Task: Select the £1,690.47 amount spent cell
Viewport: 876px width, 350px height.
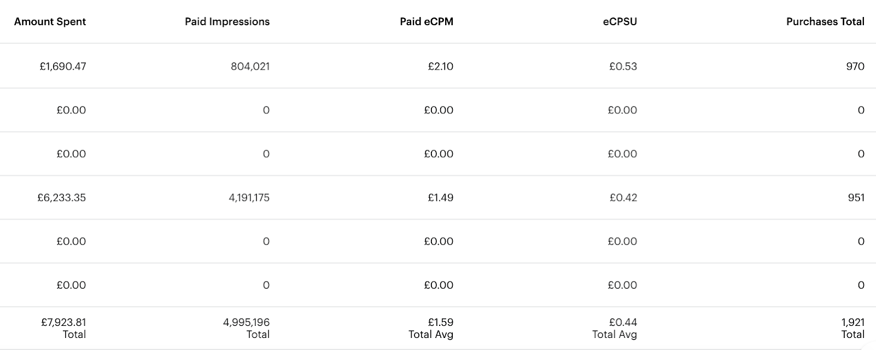Action: pos(63,66)
